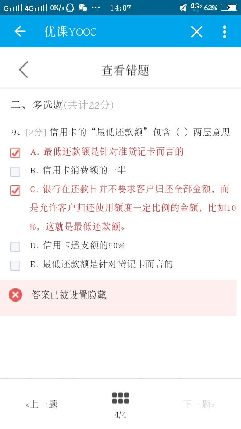
Task: Tap the WeChat notification icon in status bar
Action: tap(83, 8)
